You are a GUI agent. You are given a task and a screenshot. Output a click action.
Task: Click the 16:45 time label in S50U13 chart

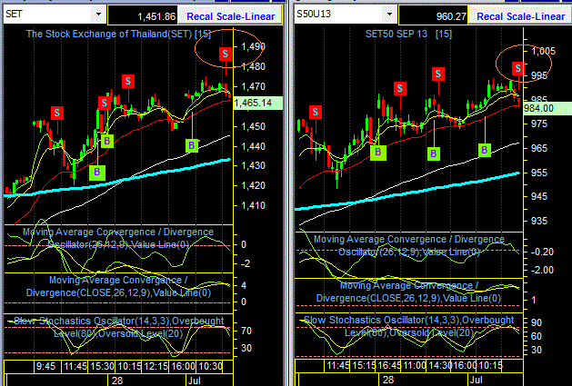pos(388,365)
